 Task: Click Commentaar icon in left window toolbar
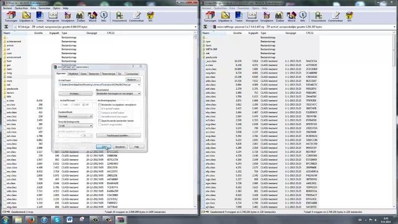click(136, 17)
